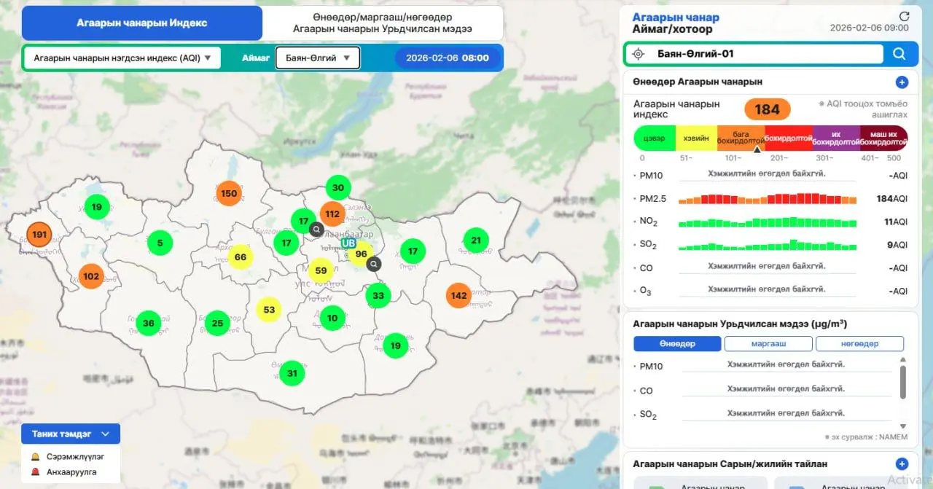Viewport: 933px width, 489px height.
Task: Click the Баян-Өлгий-01 station search field
Action: tap(765, 54)
